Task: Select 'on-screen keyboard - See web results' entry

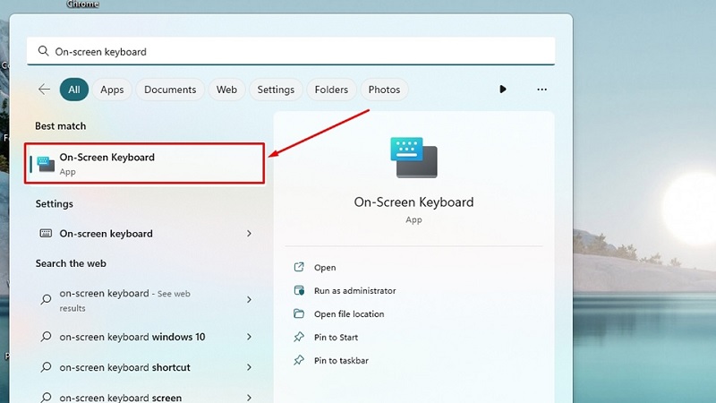Action: 145,300
